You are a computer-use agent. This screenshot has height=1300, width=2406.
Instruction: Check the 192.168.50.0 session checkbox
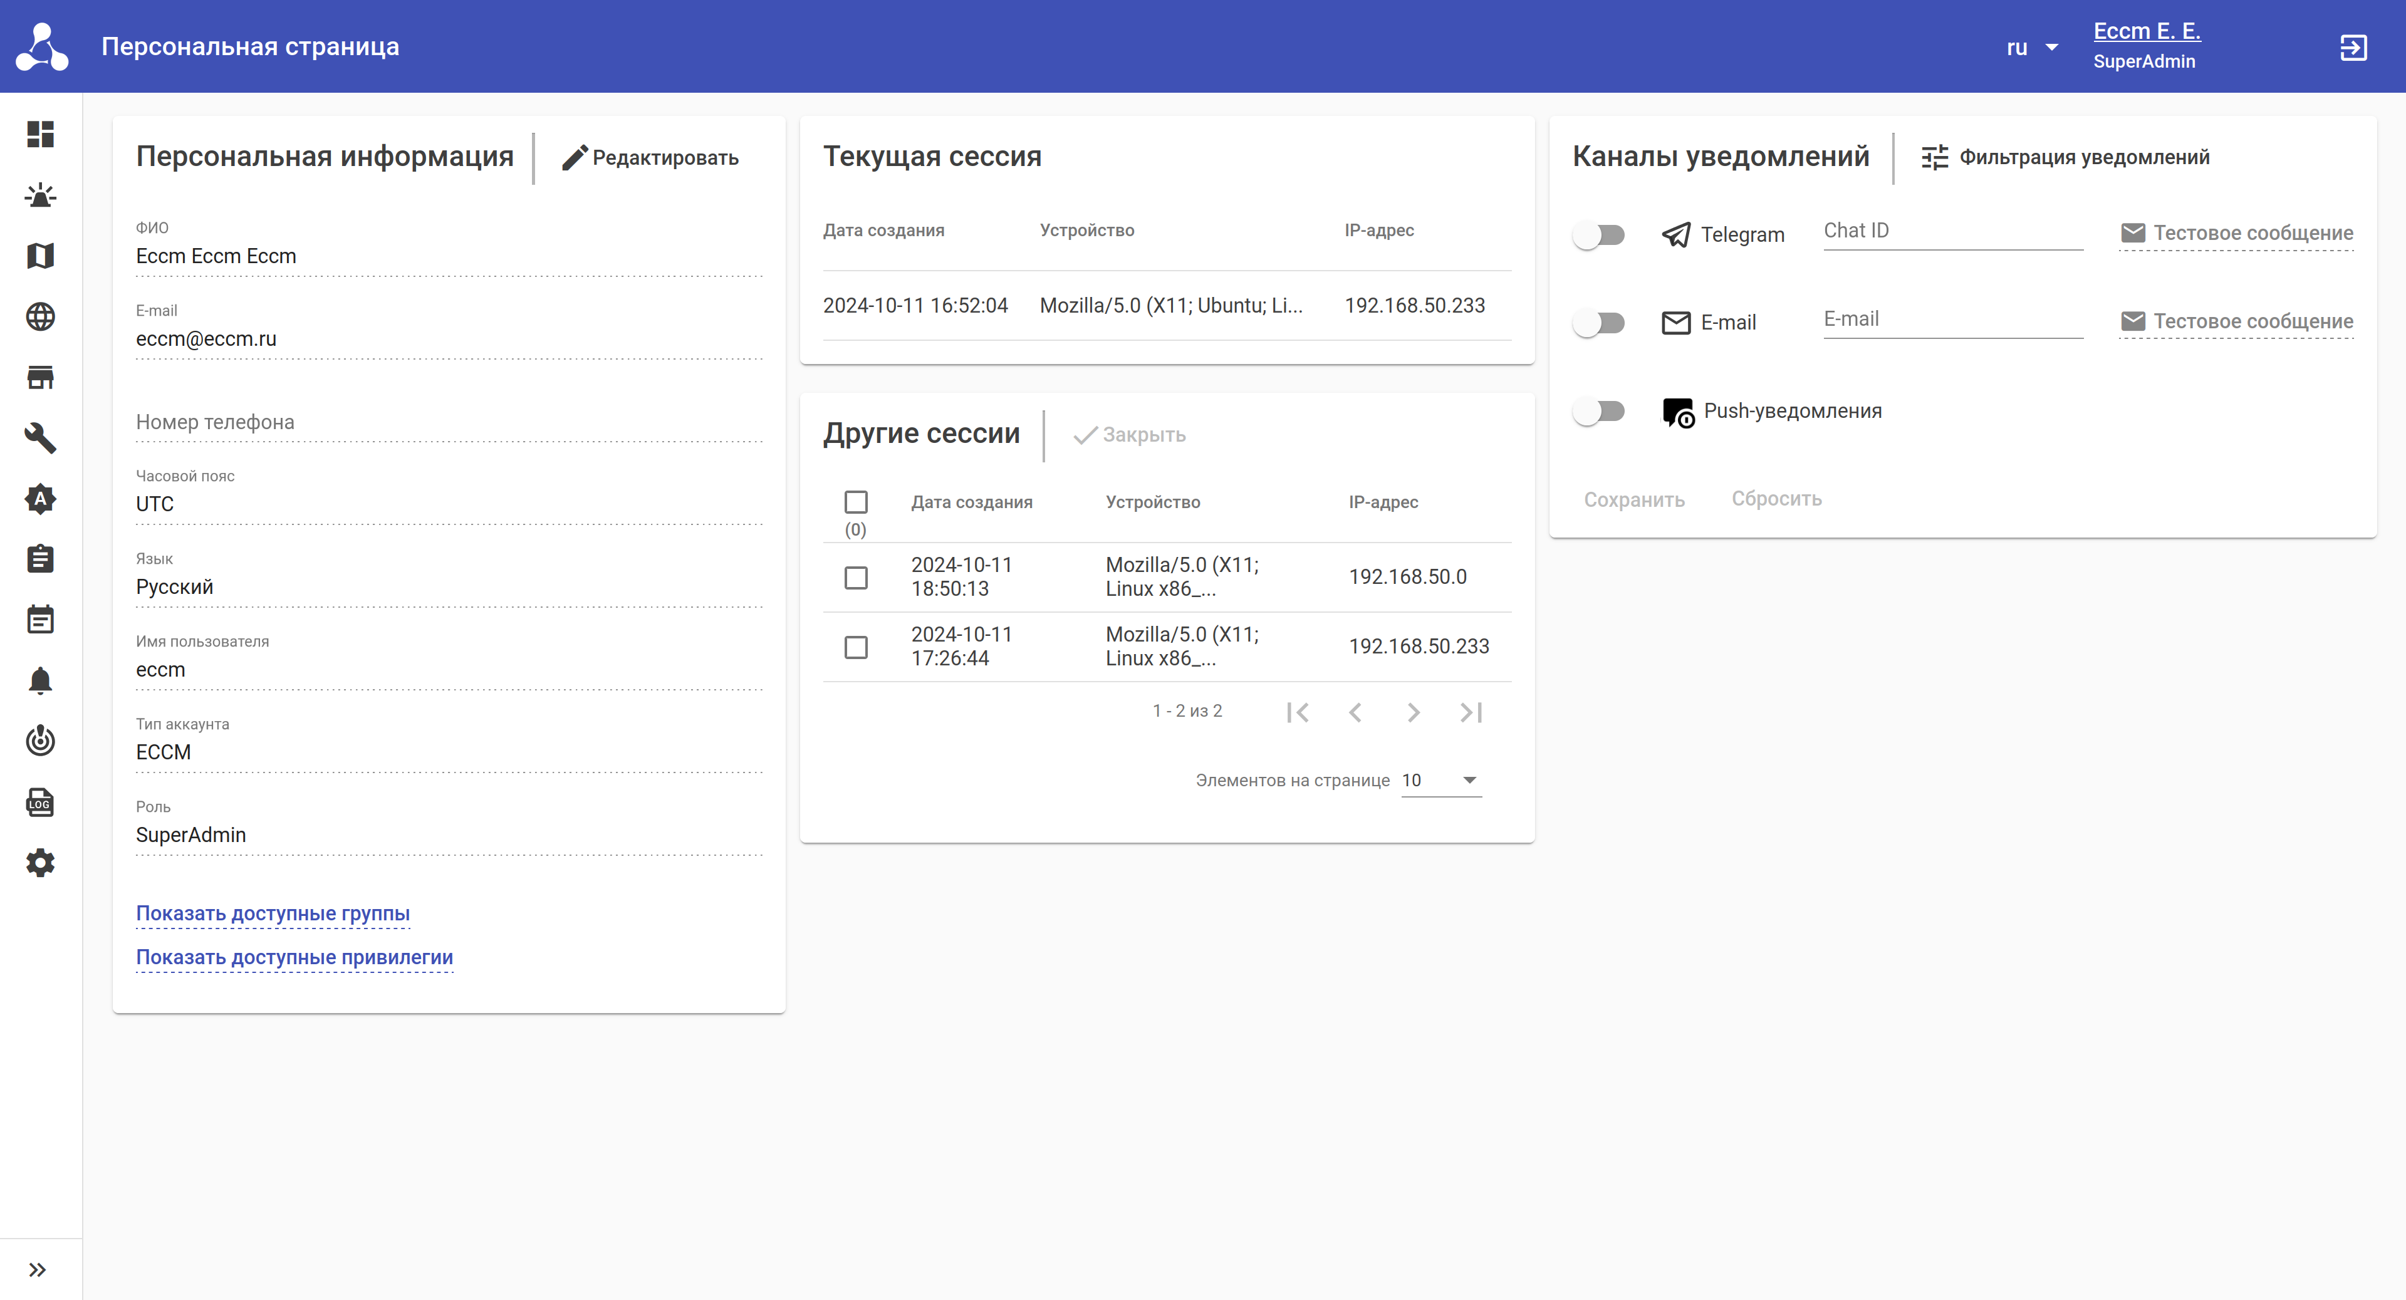[855, 577]
